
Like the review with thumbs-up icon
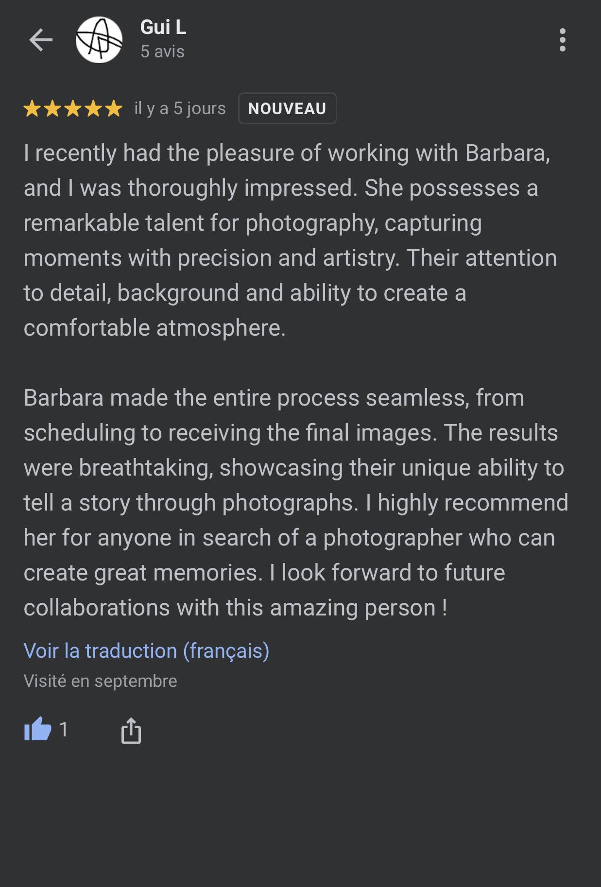[38, 729]
